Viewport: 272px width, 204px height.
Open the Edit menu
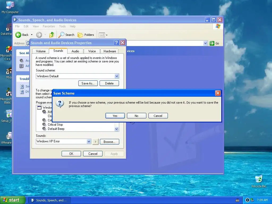point(26,26)
